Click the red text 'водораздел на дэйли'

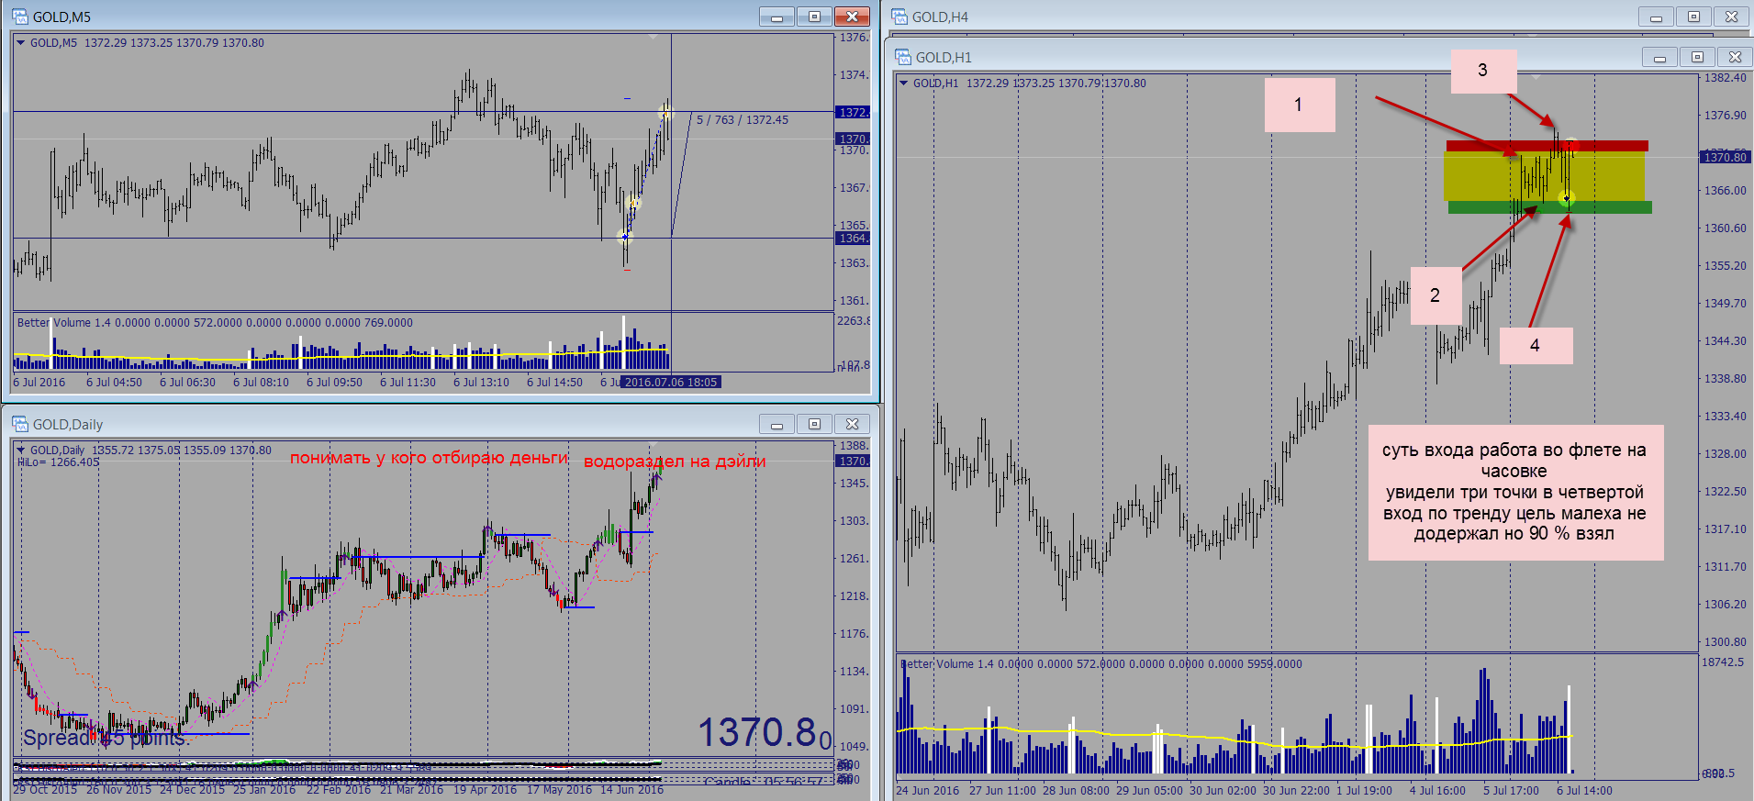coord(675,462)
